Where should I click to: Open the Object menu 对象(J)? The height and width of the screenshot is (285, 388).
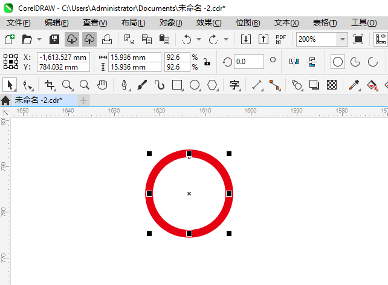(x=171, y=23)
